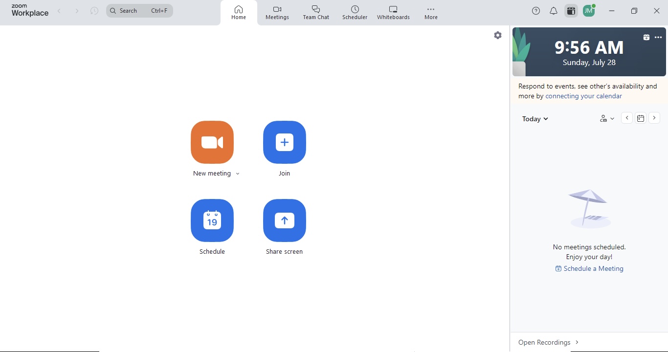Expand the New meeting options arrow
The image size is (668, 352).
tap(238, 174)
